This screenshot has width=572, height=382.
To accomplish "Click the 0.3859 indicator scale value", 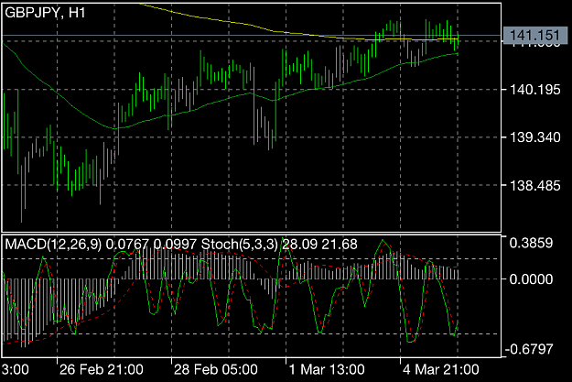I will (x=531, y=243).
